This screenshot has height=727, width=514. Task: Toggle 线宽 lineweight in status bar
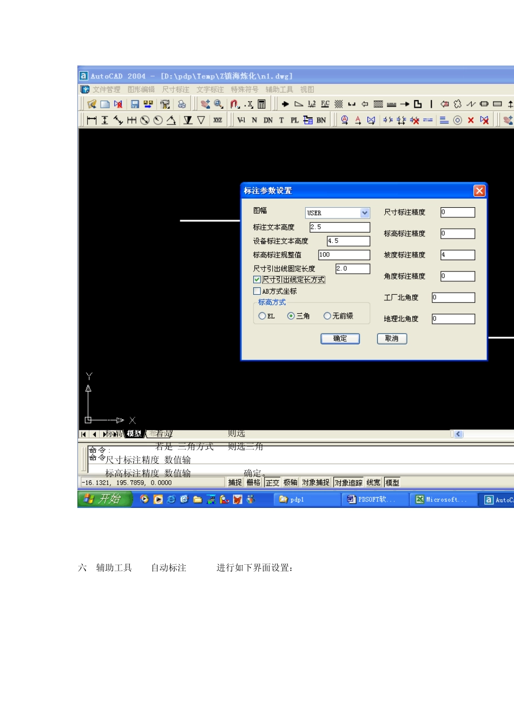tap(373, 483)
